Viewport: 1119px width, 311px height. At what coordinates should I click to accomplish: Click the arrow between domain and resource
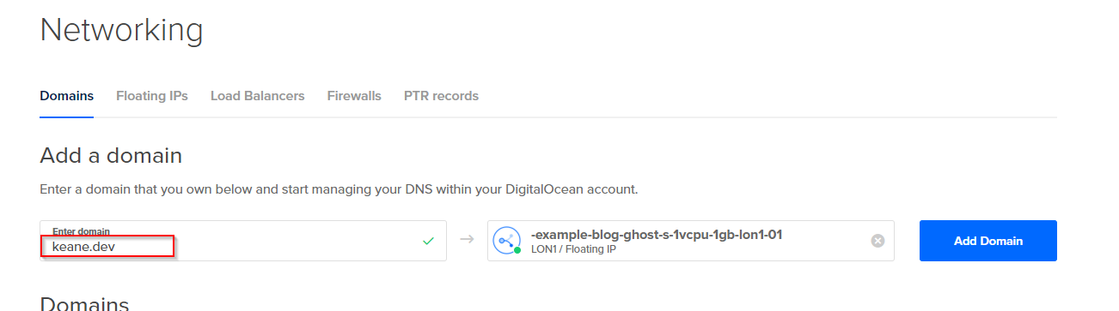point(467,240)
